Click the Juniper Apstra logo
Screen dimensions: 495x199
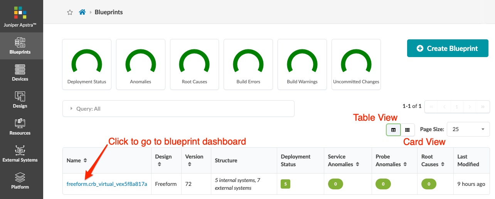click(20, 15)
